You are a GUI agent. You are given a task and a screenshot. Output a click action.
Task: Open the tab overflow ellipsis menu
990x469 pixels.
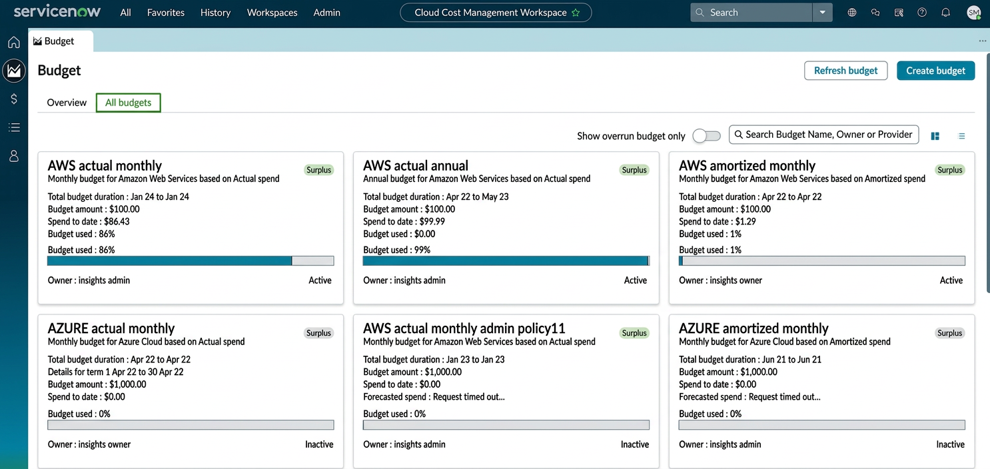(x=982, y=41)
